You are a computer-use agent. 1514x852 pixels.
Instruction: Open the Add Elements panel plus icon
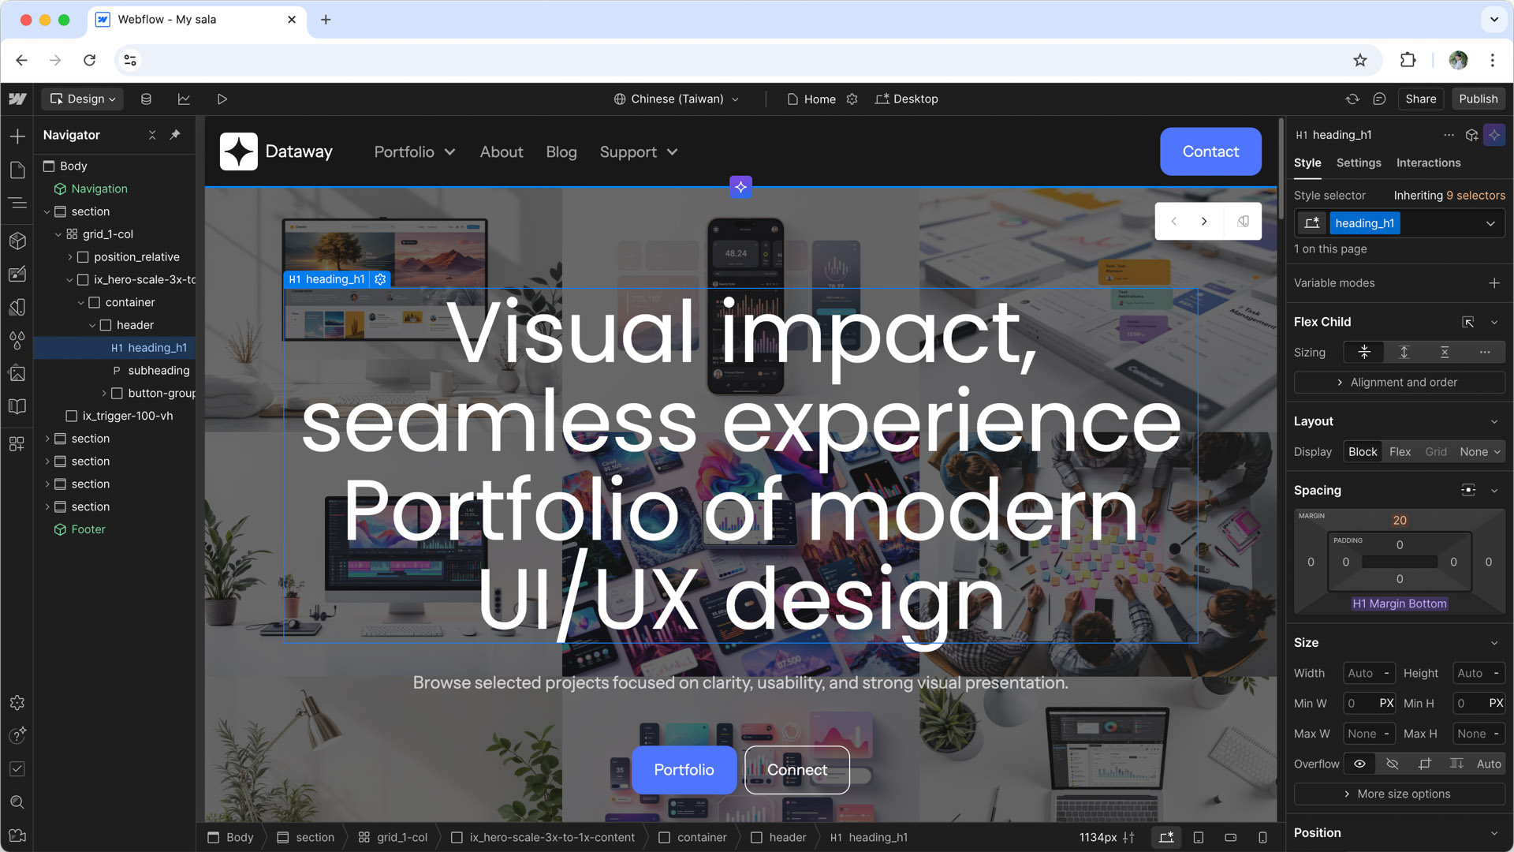(17, 136)
